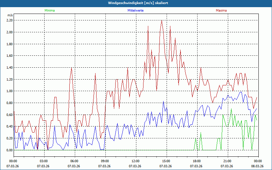Click the 1,60 y-axis tick label
The width and height of the screenshot is (272, 170).
(x=9, y=56)
